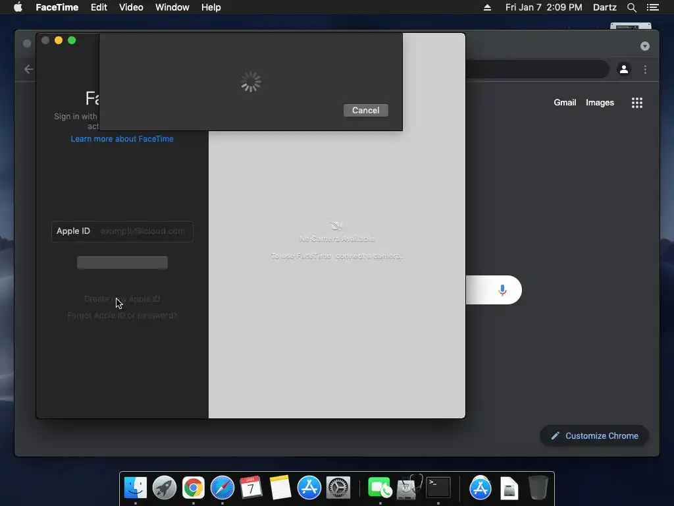Open the Help menu
This screenshot has height=506, width=674.
point(211,7)
